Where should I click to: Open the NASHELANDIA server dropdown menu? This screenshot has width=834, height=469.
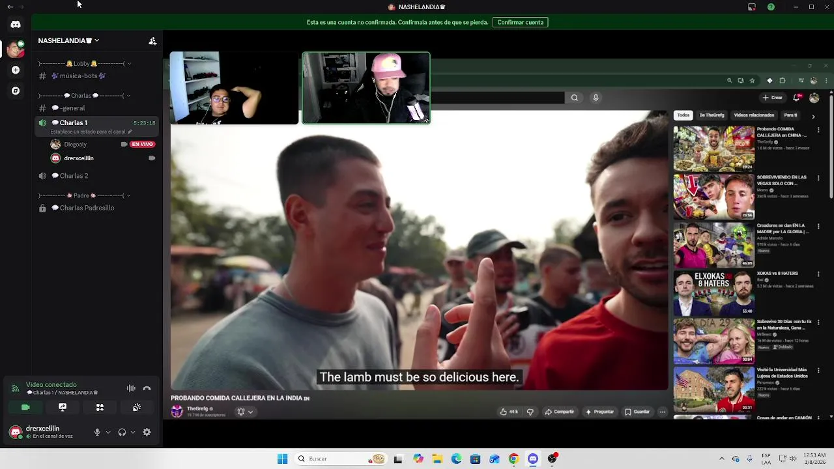pos(68,40)
